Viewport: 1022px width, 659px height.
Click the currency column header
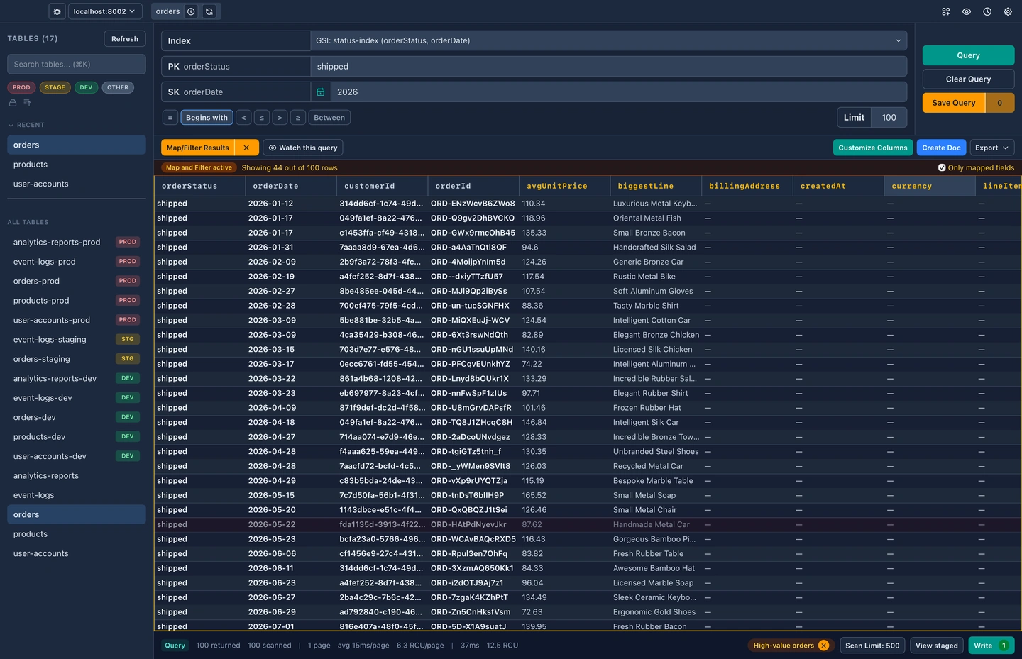(929, 186)
